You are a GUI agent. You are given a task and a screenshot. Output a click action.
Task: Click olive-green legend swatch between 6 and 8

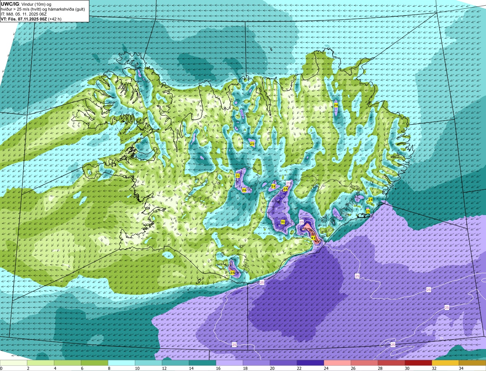(95, 363)
